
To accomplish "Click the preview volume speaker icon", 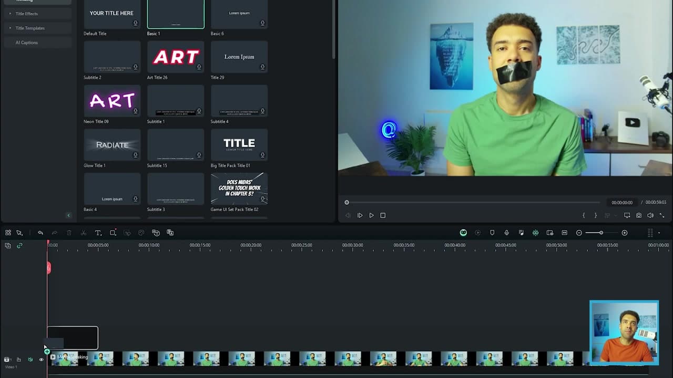I will pos(650,215).
